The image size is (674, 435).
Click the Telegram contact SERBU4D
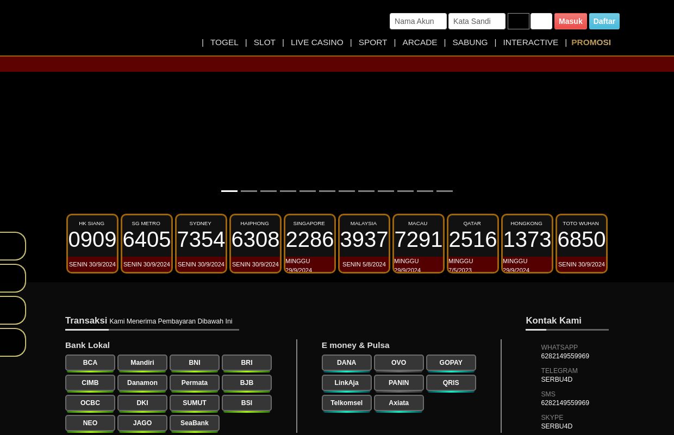coord(557,380)
